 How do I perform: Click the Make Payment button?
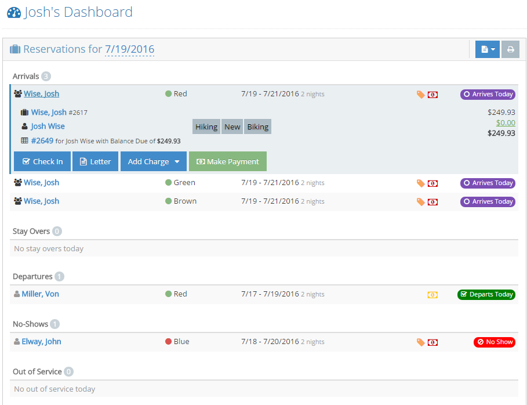tap(228, 161)
